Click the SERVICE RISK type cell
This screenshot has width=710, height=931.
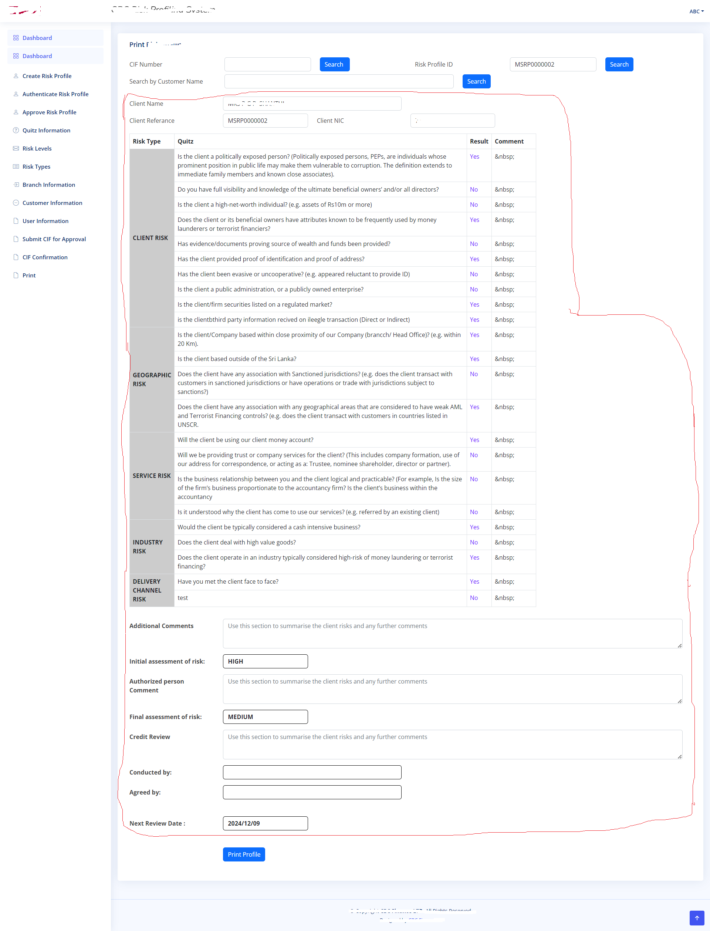(152, 475)
